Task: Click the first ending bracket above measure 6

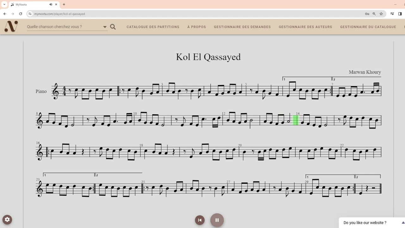Action: pos(307,79)
